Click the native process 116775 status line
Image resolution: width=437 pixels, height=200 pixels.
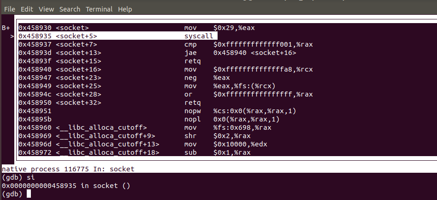pos(68,169)
